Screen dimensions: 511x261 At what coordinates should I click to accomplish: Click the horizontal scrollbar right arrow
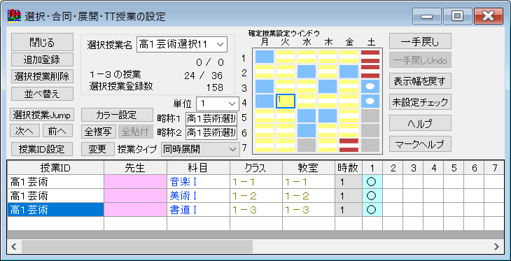tap(496, 246)
